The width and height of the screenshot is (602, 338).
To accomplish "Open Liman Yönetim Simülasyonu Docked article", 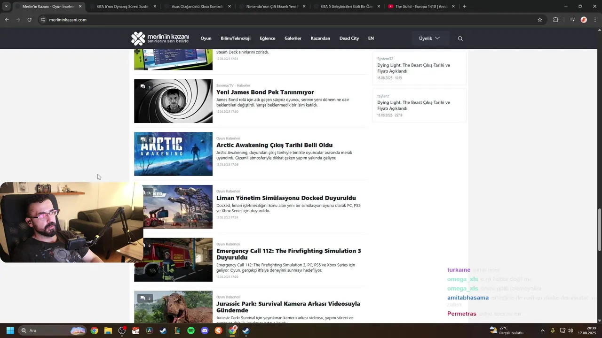I will [286, 198].
